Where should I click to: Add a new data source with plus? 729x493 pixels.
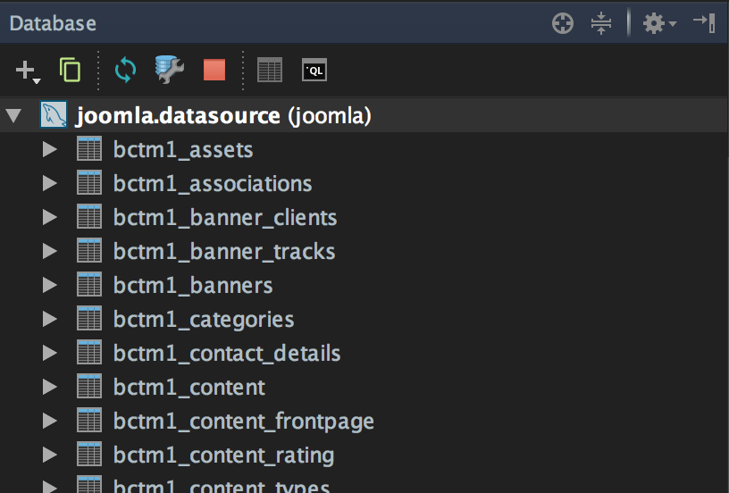(28, 71)
